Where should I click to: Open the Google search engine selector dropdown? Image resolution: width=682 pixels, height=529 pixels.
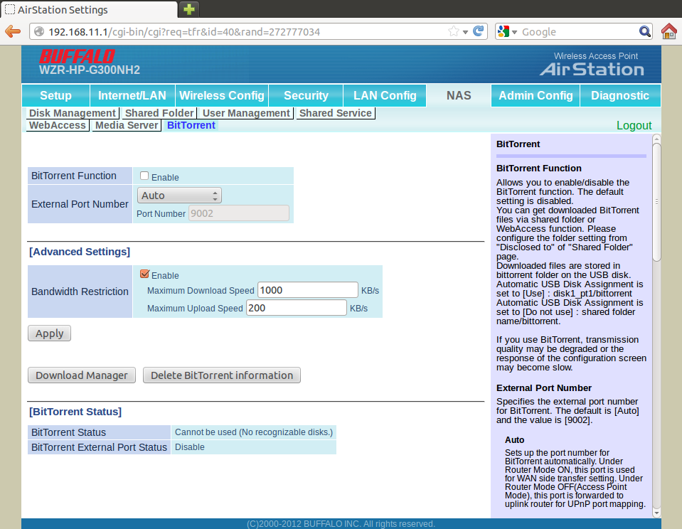coord(508,32)
